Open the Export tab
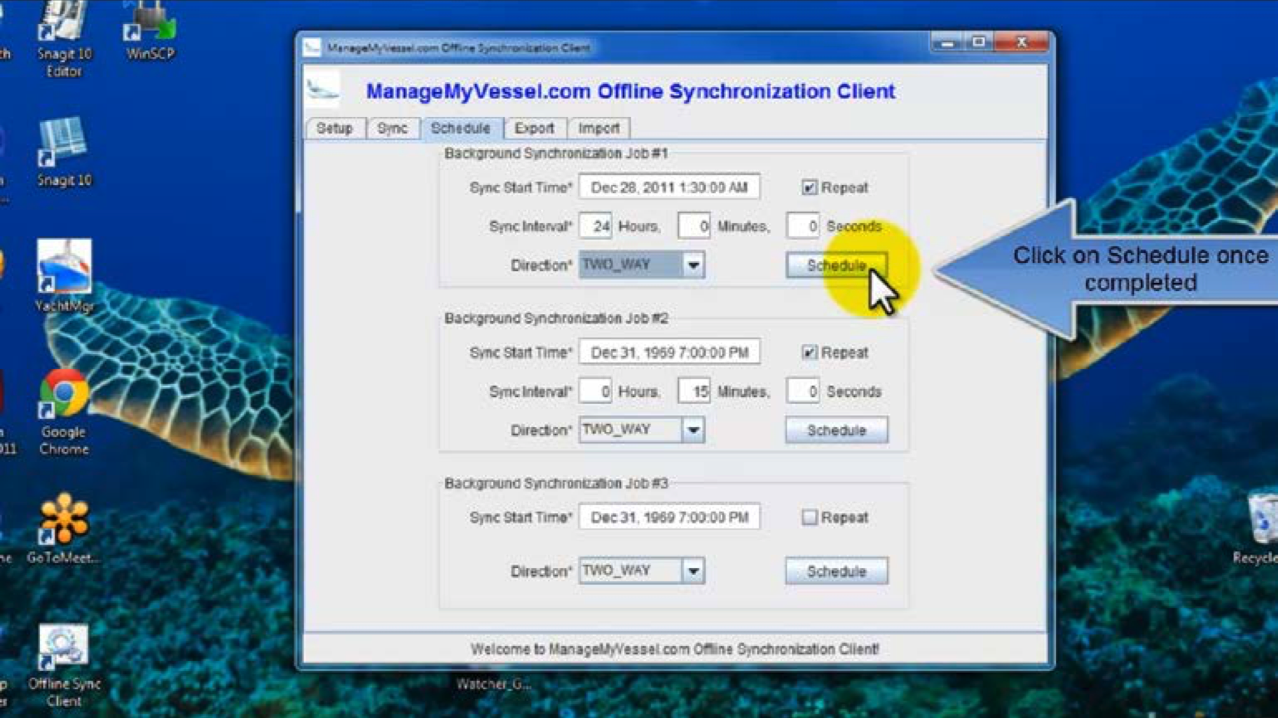The image size is (1278, 718). pyautogui.click(x=534, y=128)
